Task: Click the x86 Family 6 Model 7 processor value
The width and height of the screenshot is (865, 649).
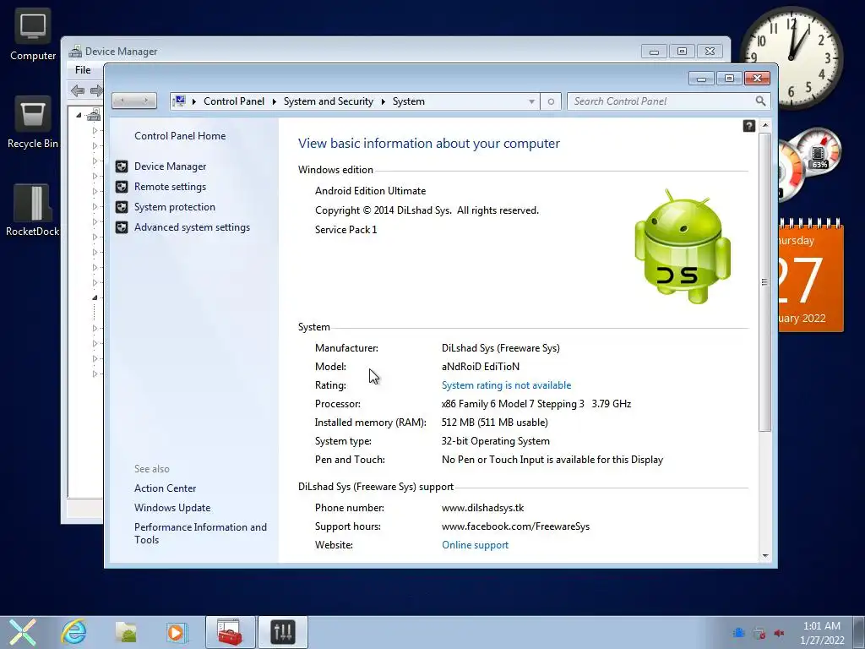Action: point(536,404)
